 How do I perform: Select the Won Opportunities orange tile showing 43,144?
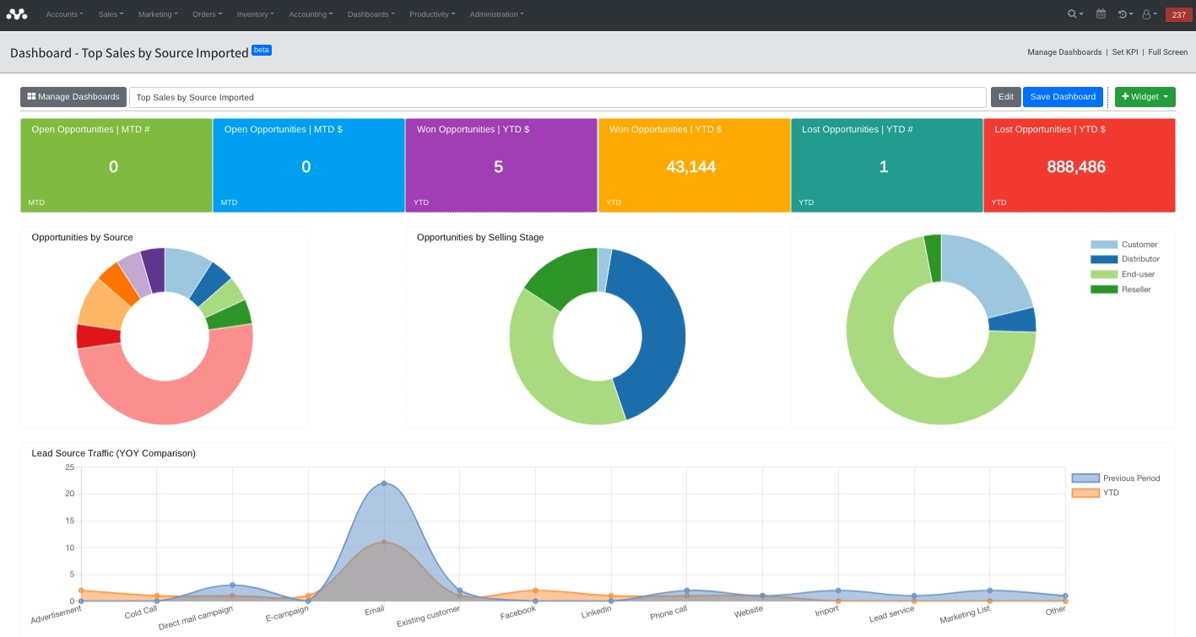(x=695, y=165)
